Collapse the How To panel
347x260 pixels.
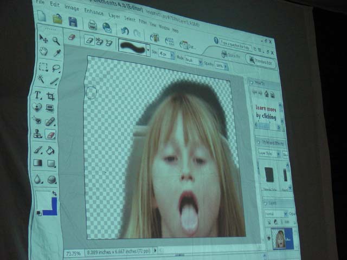252,82
